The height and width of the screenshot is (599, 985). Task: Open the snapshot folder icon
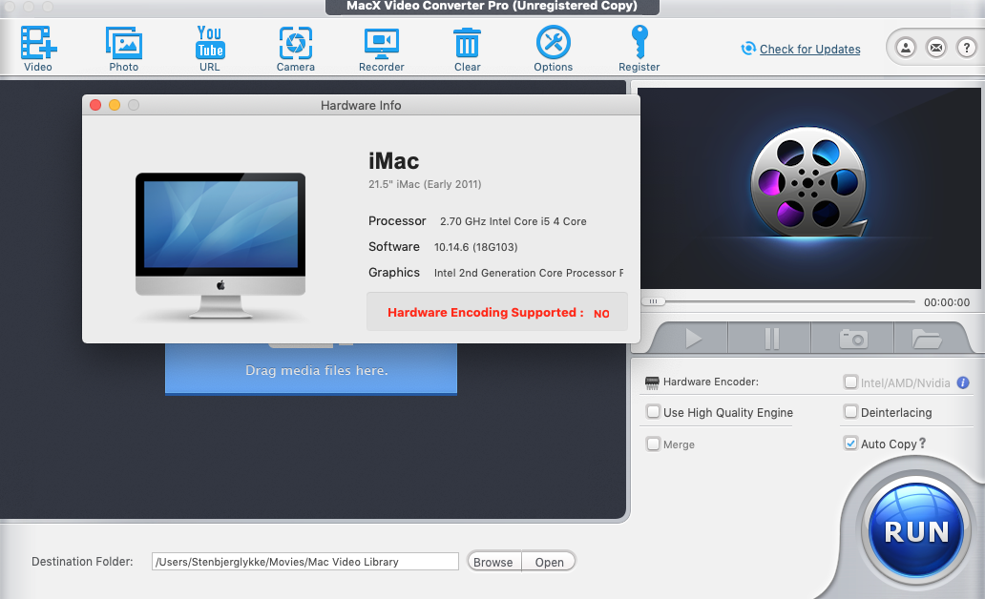[927, 339]
